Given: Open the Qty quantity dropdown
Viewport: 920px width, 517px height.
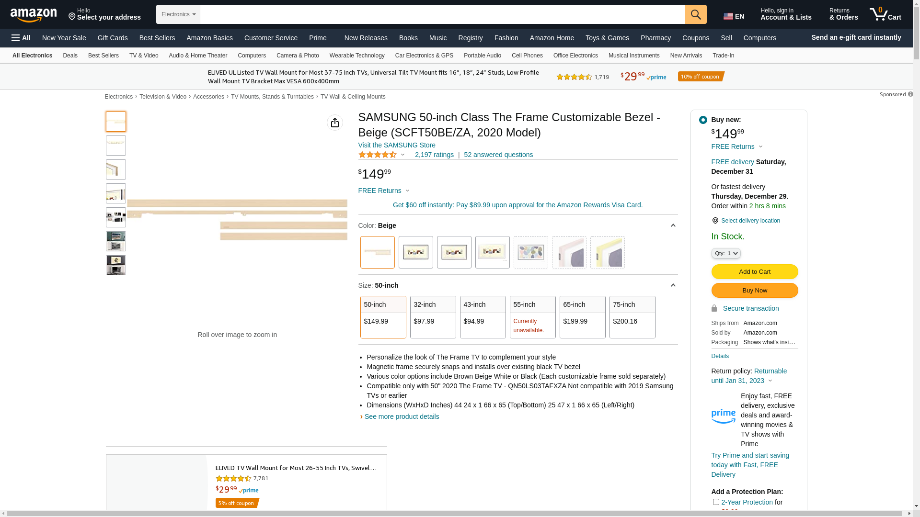Looking at the screenshot, I should click(726, 253).
